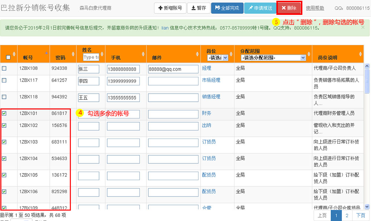
Task: Toggle the select-all checkbox in table header
Action: tap(8, 57)
